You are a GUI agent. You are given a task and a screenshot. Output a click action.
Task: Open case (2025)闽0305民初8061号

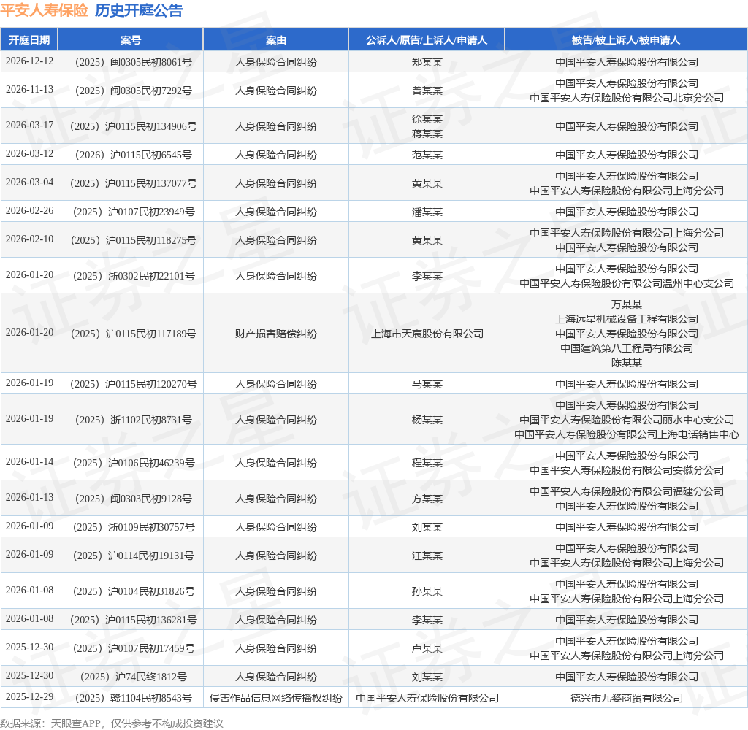[x=131, y=62]
